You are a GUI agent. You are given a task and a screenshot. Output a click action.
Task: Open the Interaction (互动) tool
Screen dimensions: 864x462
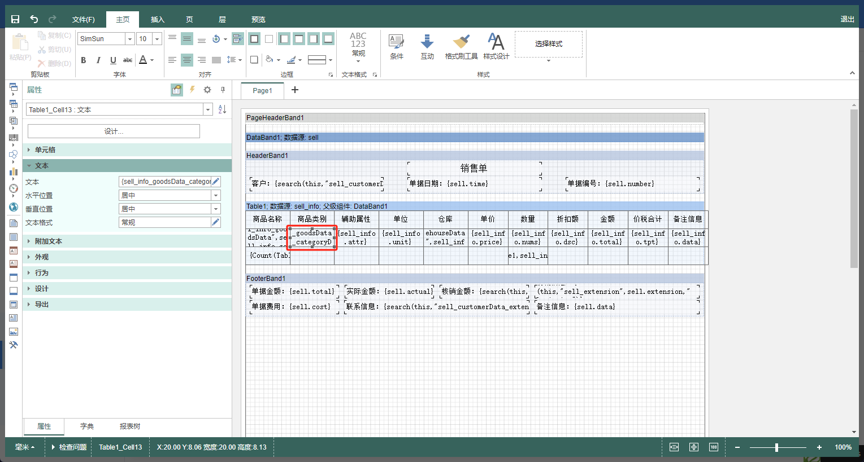coord(427,46)
